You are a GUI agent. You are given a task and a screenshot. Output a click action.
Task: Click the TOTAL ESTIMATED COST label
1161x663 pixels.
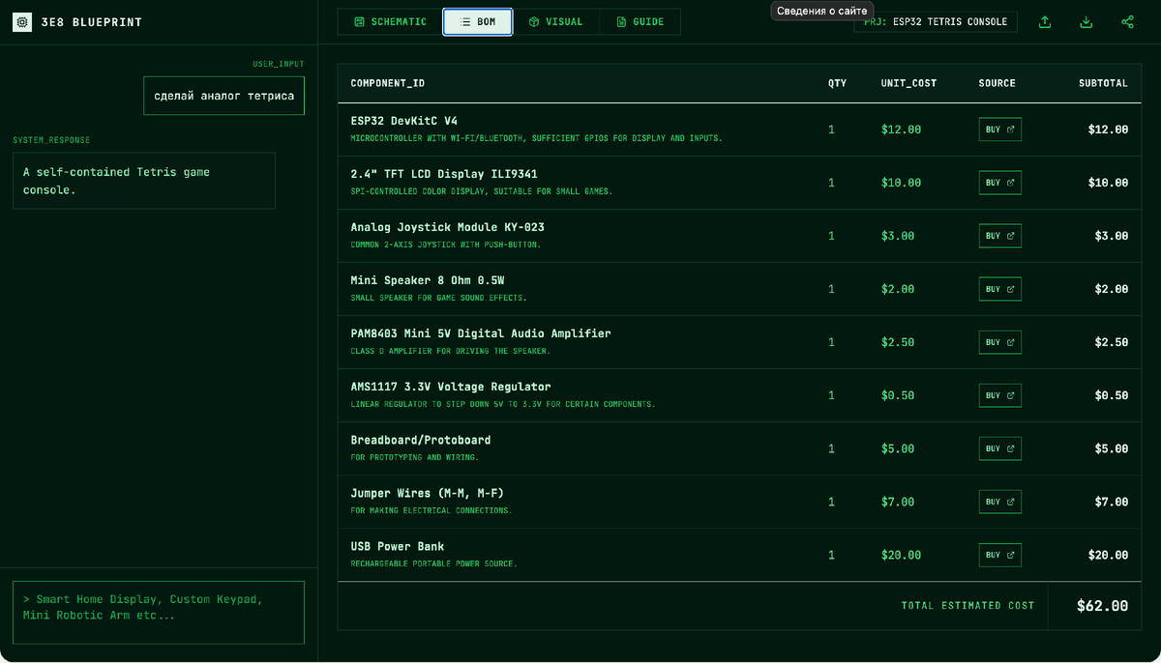[967, 606]
